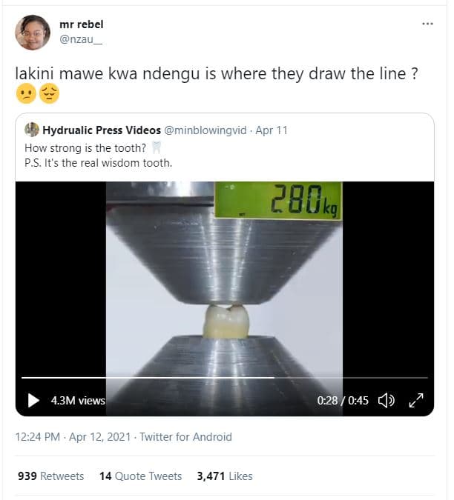Toggle the video volume speaker icon
The height and width of the screenshot is (500, 454).
386,401
